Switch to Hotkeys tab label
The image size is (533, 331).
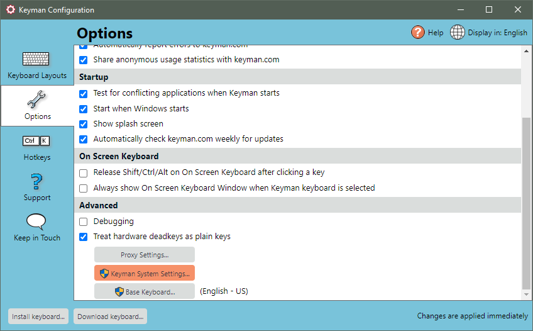tap(37, 157)
